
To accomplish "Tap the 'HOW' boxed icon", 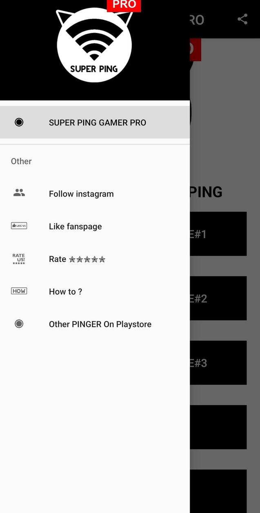I will (19, 291).
